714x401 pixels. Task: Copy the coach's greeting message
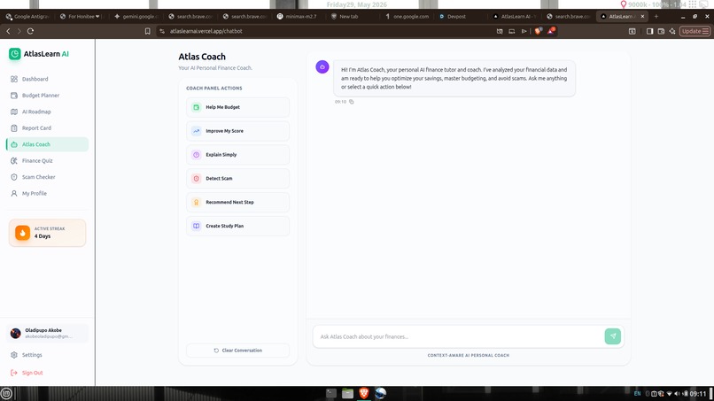352,102
